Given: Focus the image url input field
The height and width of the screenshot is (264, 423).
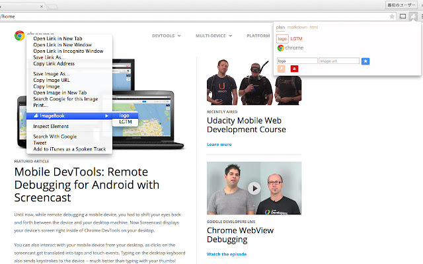Looking at the screenshot, I should (339, 61).
